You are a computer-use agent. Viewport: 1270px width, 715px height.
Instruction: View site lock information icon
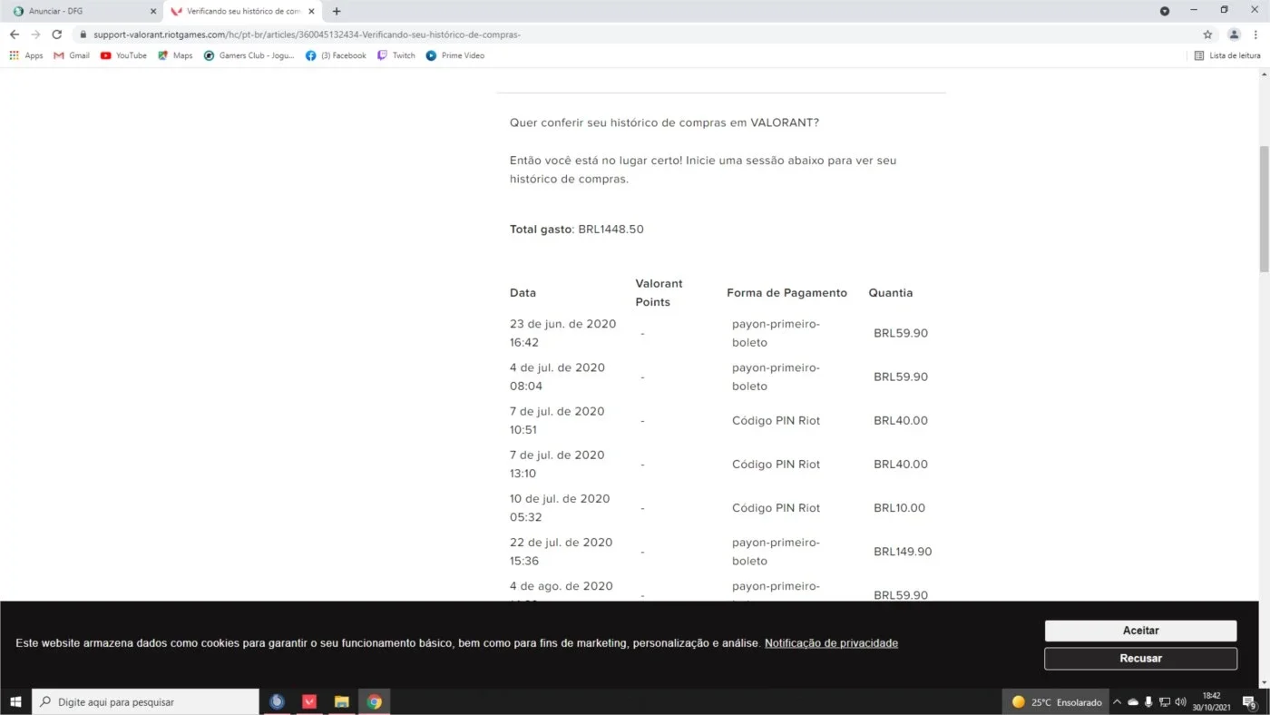(83, 34)
